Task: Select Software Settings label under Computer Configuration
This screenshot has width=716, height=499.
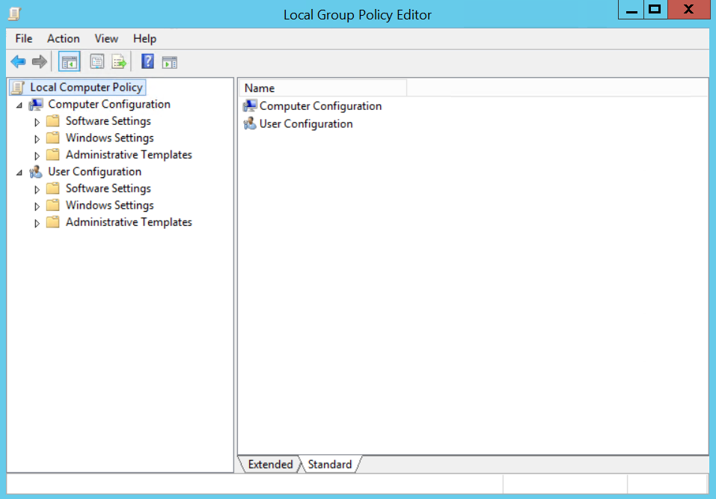Action: [108, 121]
